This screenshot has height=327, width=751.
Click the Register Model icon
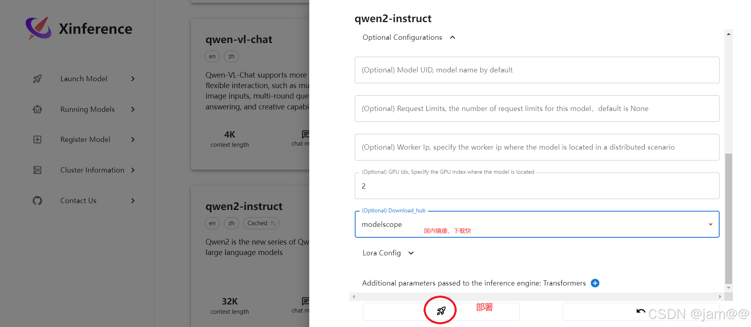coord(37,140)
